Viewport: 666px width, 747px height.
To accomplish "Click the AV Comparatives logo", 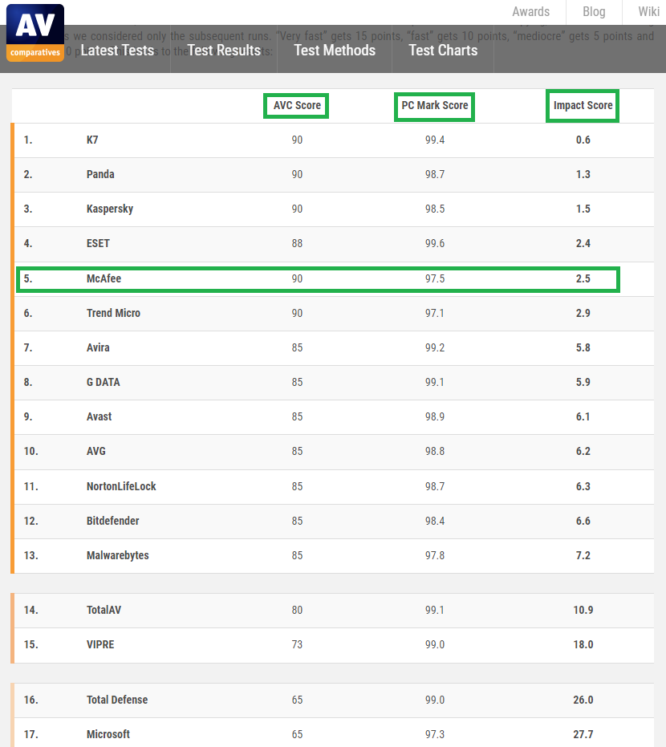I will tap(35, 33).
